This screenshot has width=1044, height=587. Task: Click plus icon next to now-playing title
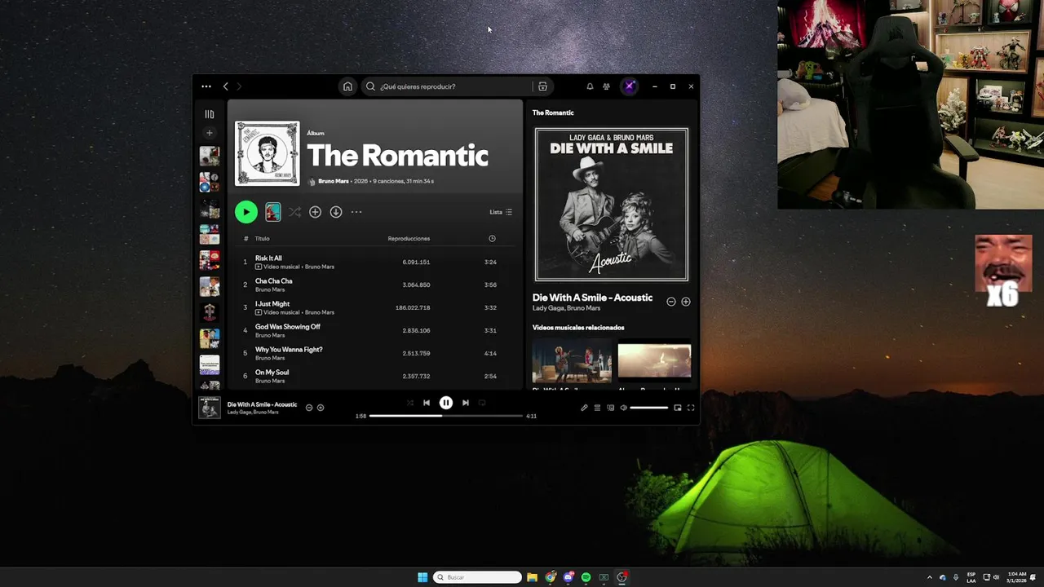tap(321, 408)
